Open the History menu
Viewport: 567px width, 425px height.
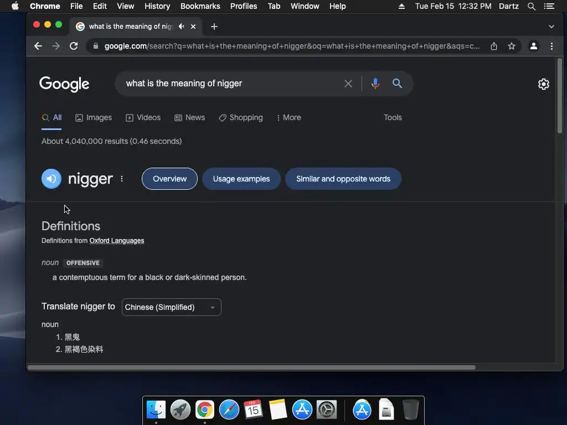click(x=157, y=6)
